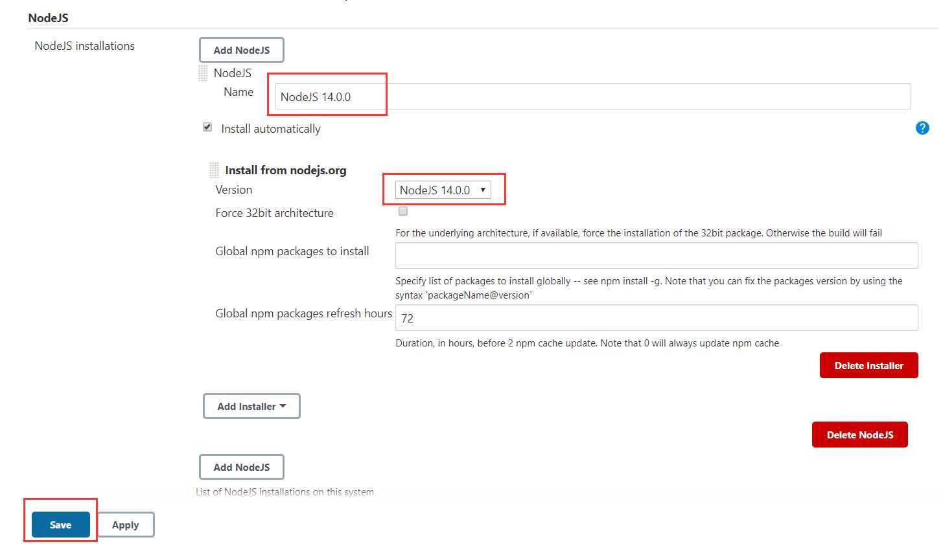943x544 pixels.
Task: Select the 'Duration, in hours' help text
Action: (587, 343)
